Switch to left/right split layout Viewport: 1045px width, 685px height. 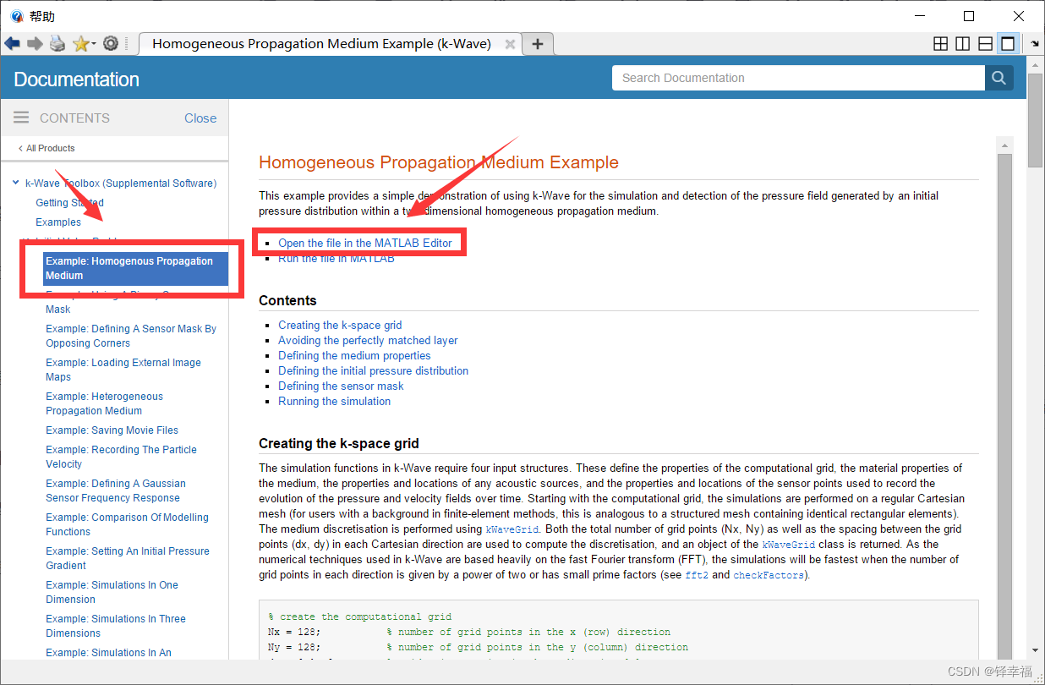[963, 43]
